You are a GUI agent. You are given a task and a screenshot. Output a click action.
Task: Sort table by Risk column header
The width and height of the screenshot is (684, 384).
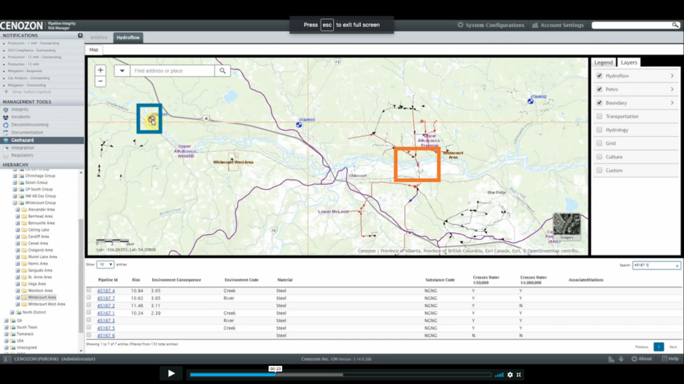[x=136, y=280]
